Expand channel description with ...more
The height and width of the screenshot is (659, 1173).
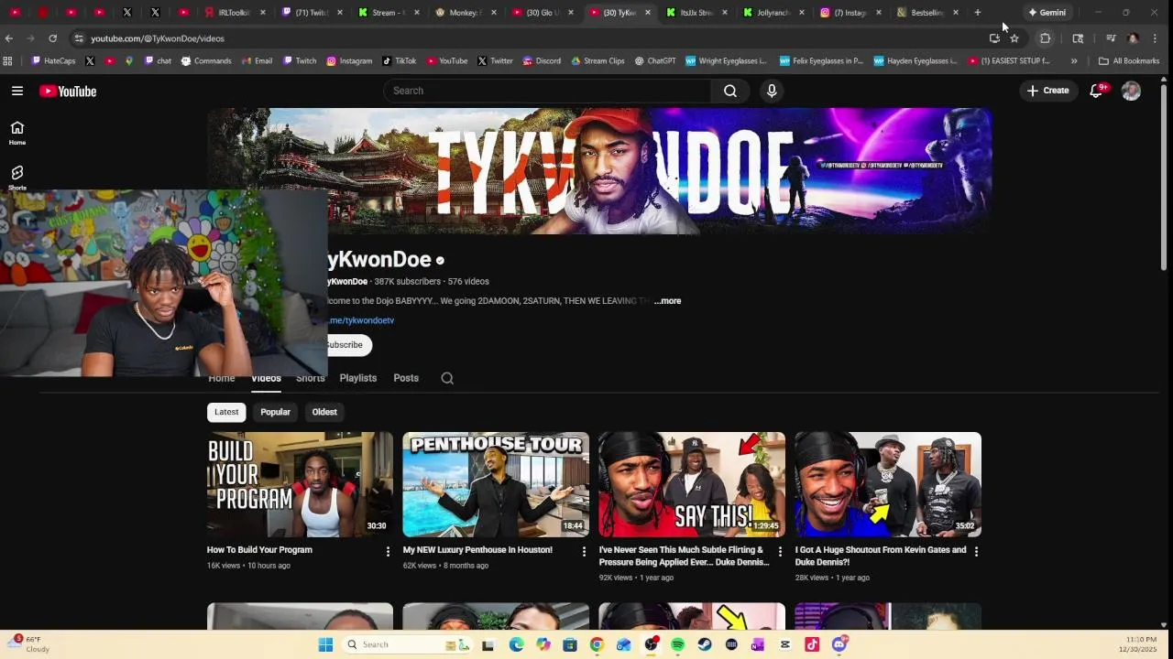668,301
